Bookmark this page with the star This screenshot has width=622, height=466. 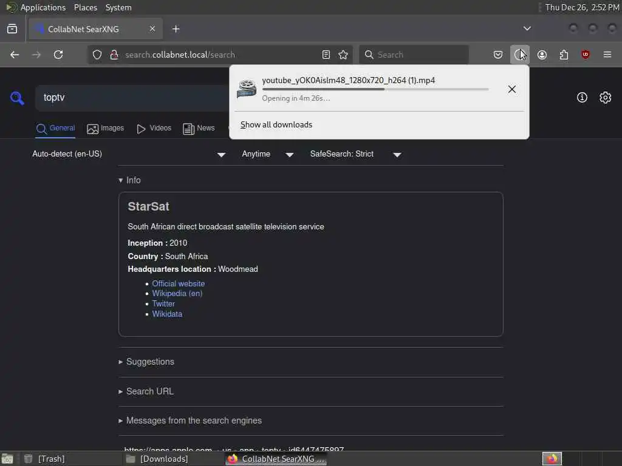(x=344, y=55)
